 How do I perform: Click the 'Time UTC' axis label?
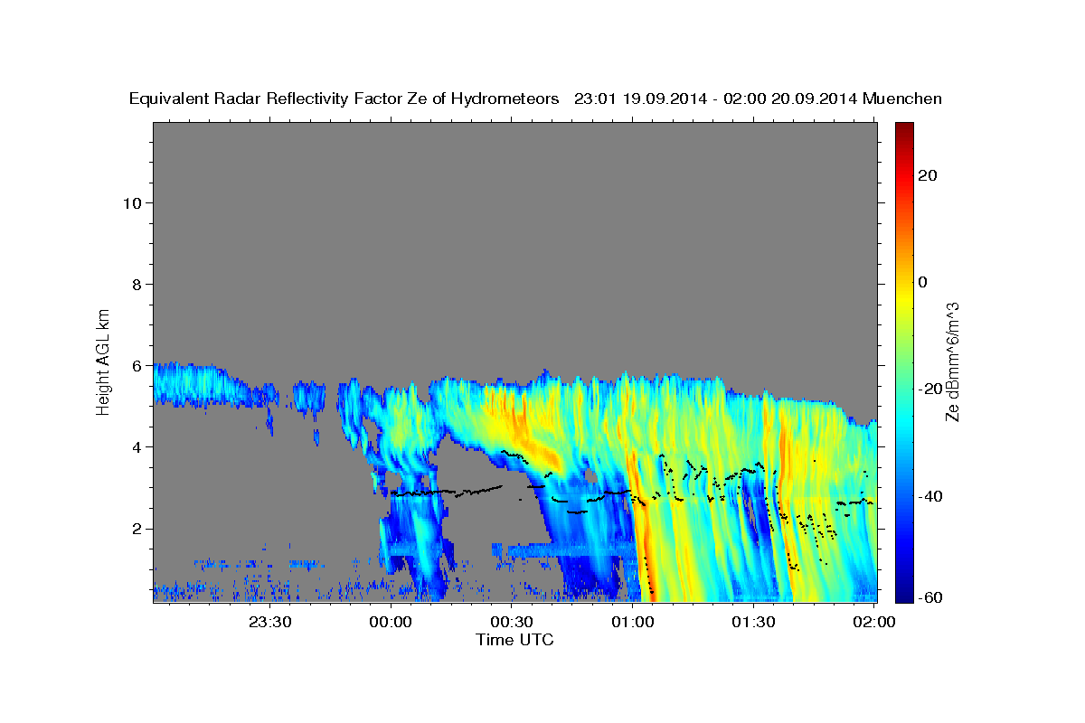point(514,640)
